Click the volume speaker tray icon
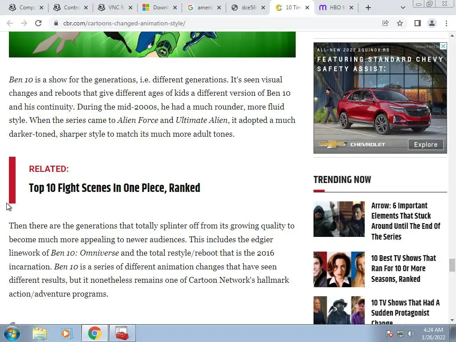 (x=411, y=334)
